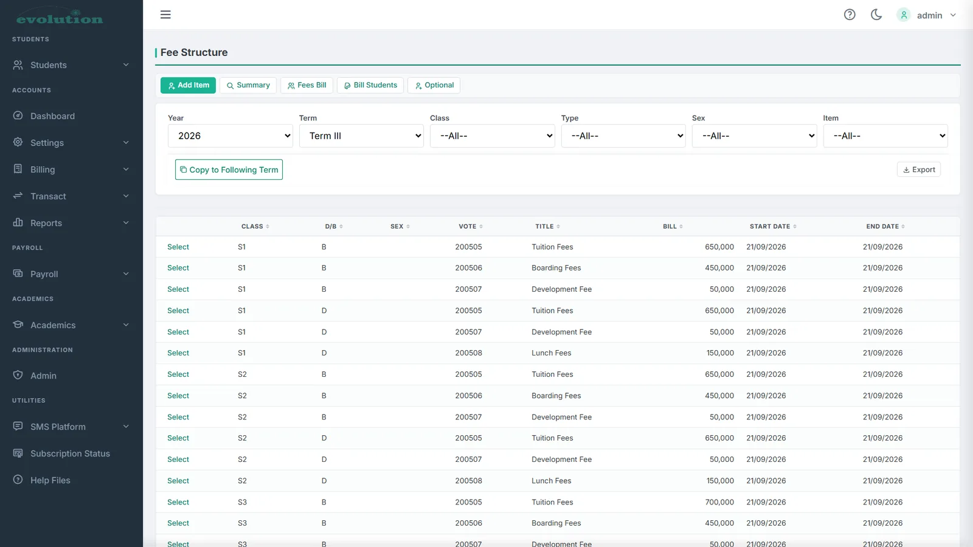This screenshot has width=973, height=547.
Task: Open the help question mark icon
Action: point(850,15)
